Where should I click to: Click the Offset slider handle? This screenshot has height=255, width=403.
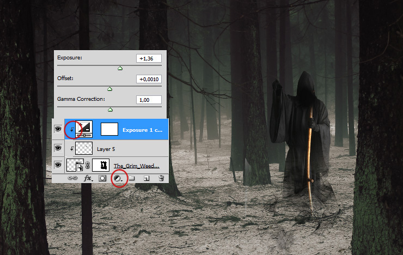(x=110, y=89)
